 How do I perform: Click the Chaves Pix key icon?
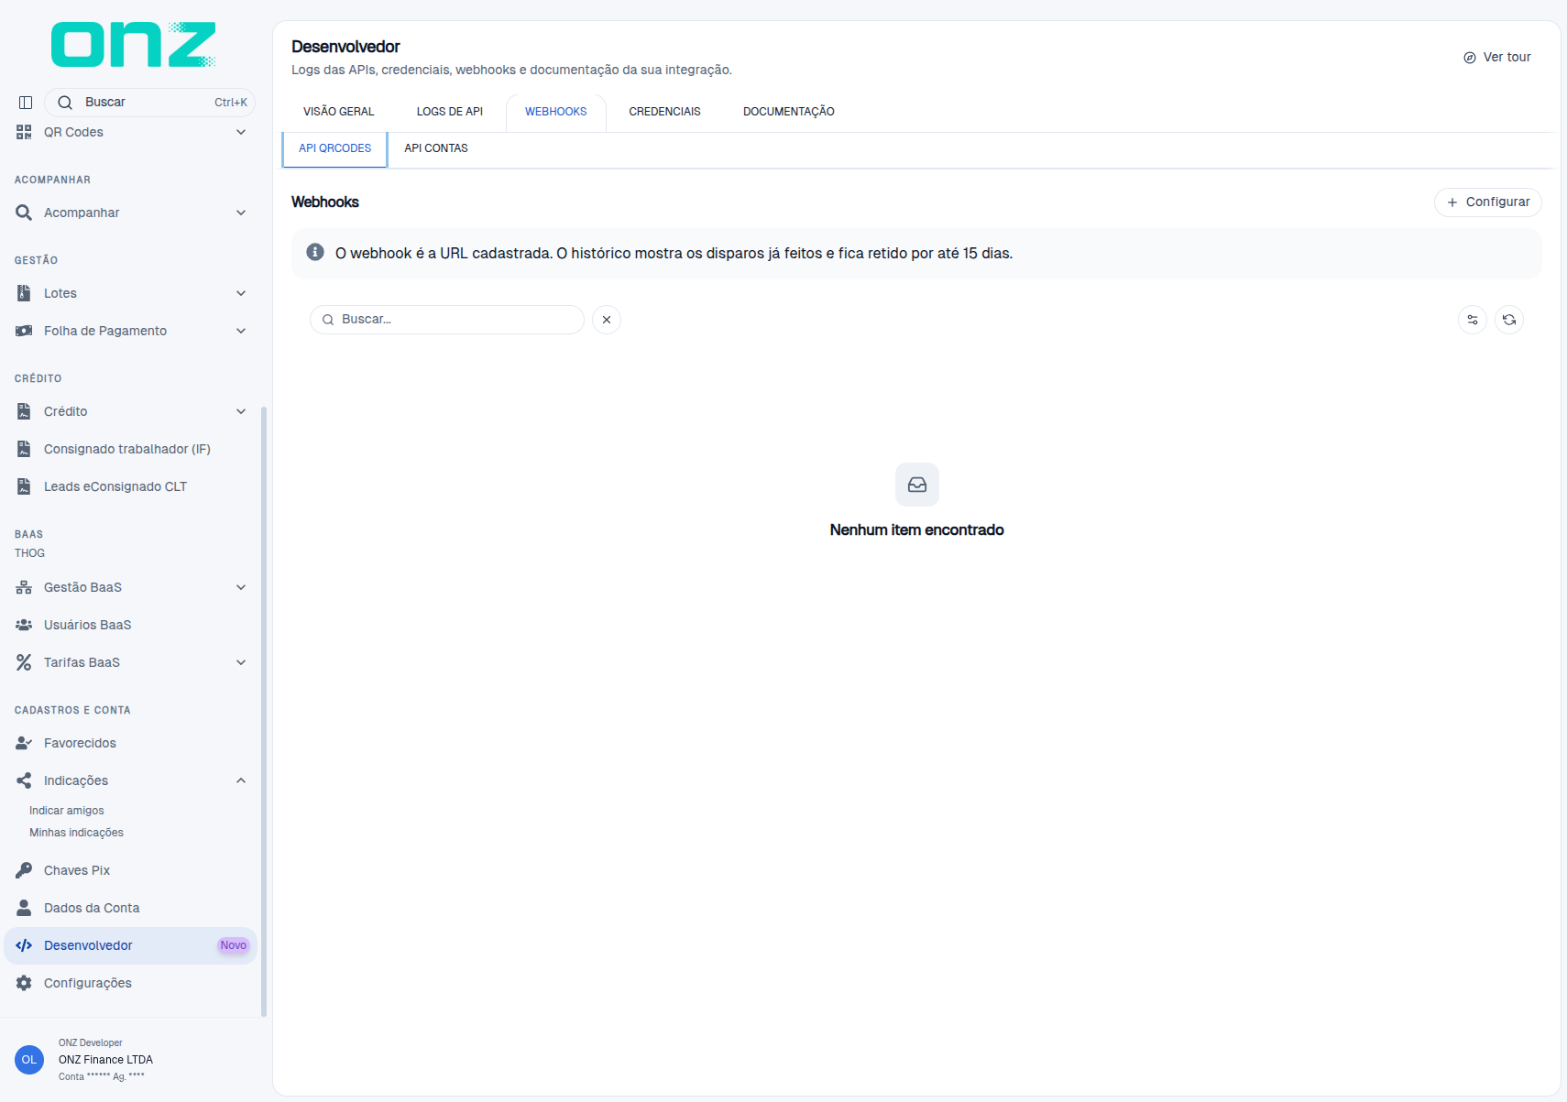point(24,870)
